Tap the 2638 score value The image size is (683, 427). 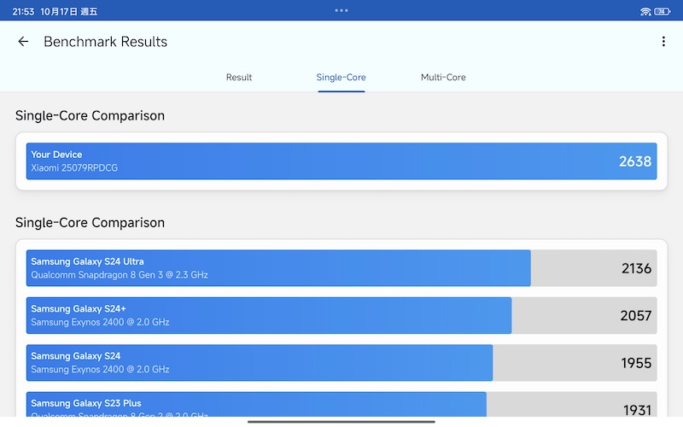pyautogui.click(x=635, y=161)
